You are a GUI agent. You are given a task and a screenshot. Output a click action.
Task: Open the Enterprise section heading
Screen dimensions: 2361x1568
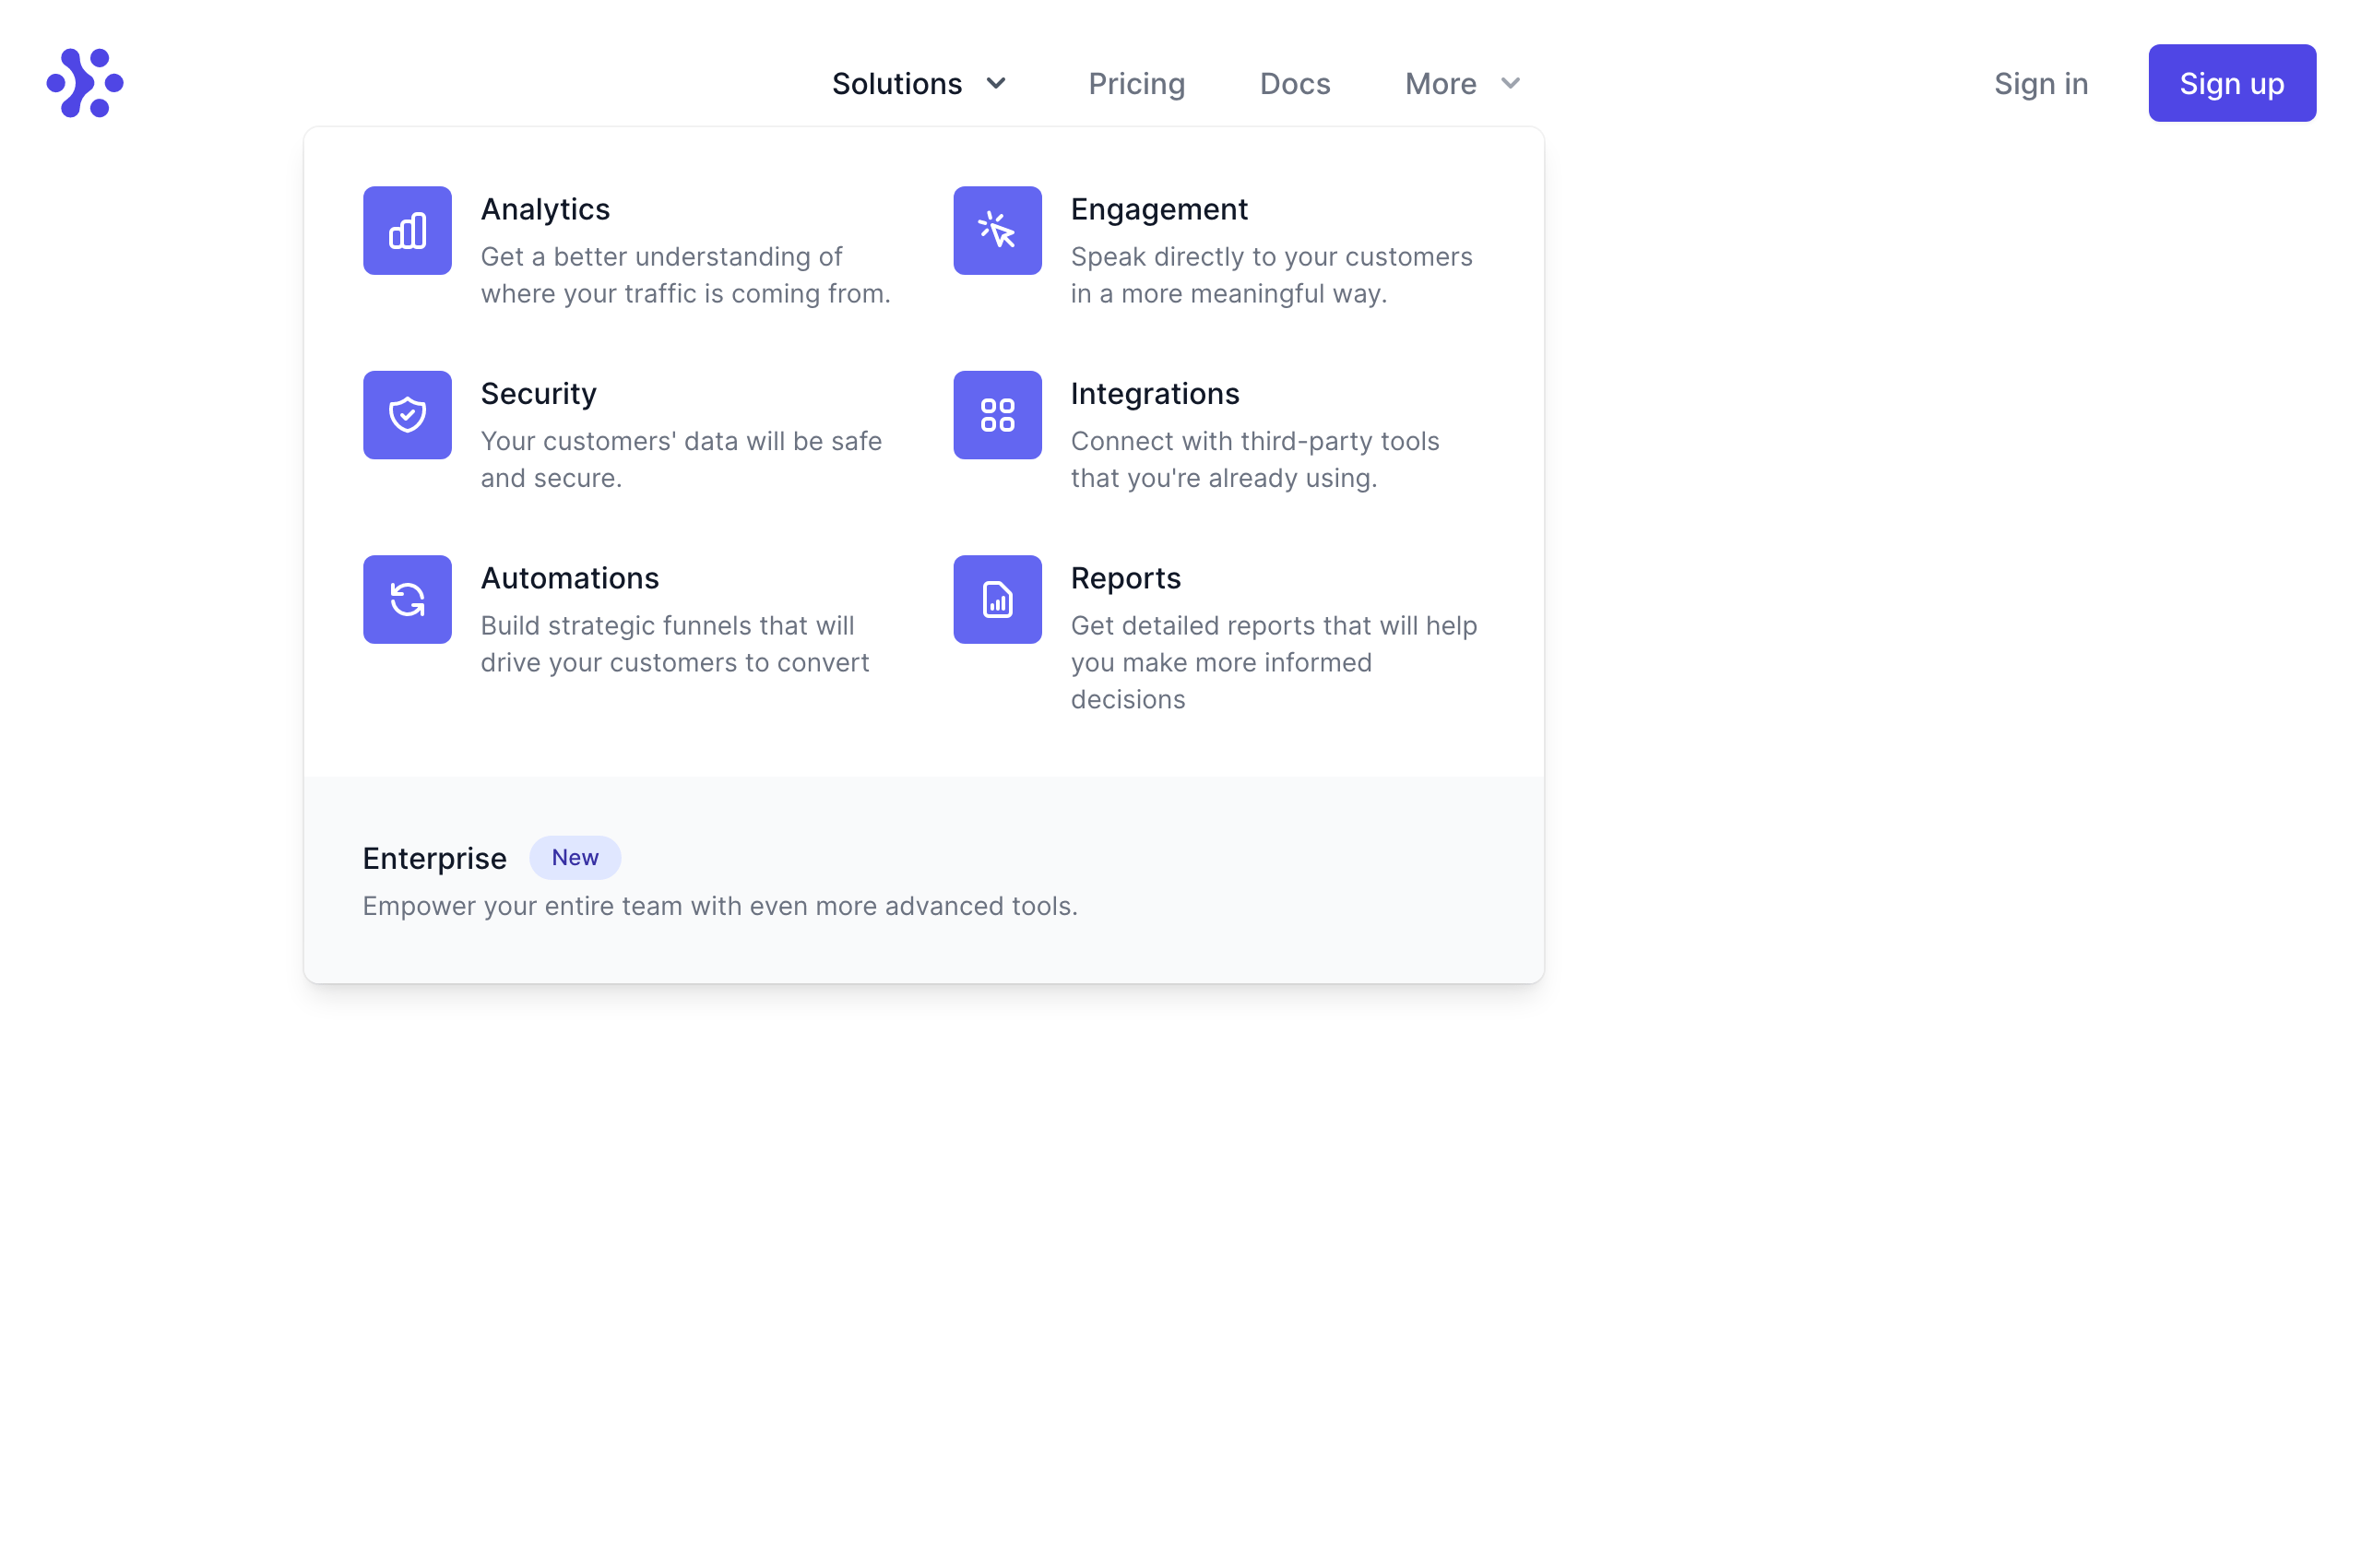click(x=434, y=858)
